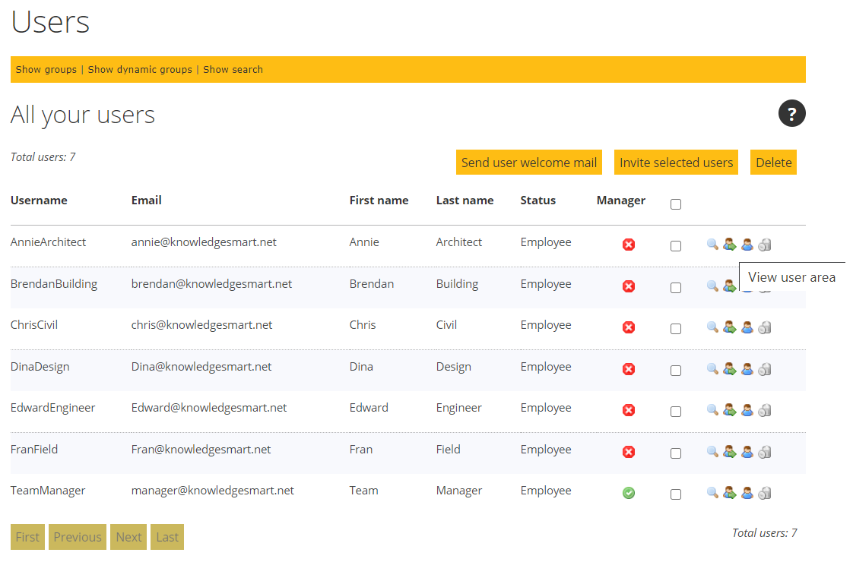
Task: Click the user figure icon for TeamManager
Action: tap(747, 493)
